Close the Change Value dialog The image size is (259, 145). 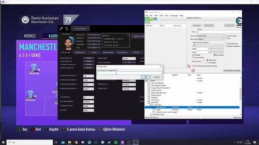pos(161,66)
